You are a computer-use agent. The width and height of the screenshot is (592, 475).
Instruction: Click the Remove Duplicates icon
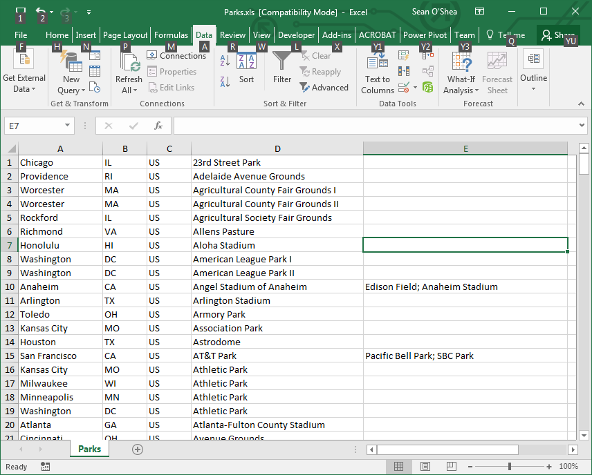404,71
